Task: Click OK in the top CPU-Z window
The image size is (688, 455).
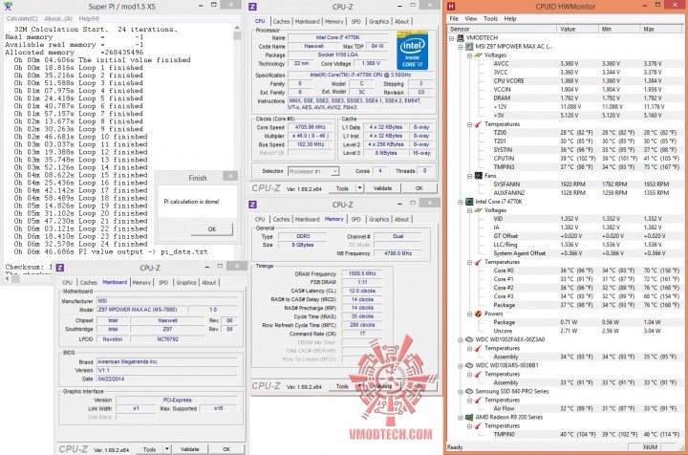Action: coord(419,188)
